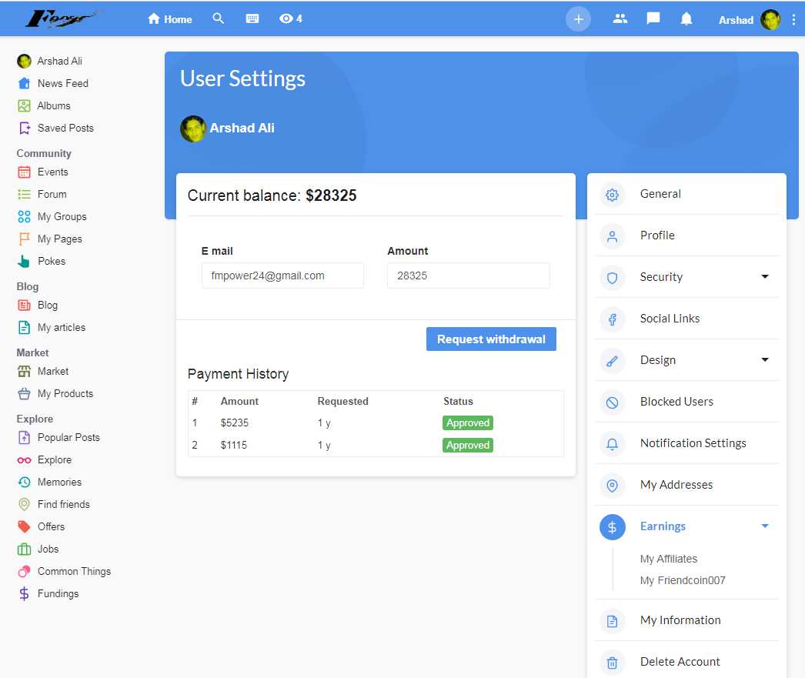Click the Fundings dollar sign icon

[x=24, y=594]
